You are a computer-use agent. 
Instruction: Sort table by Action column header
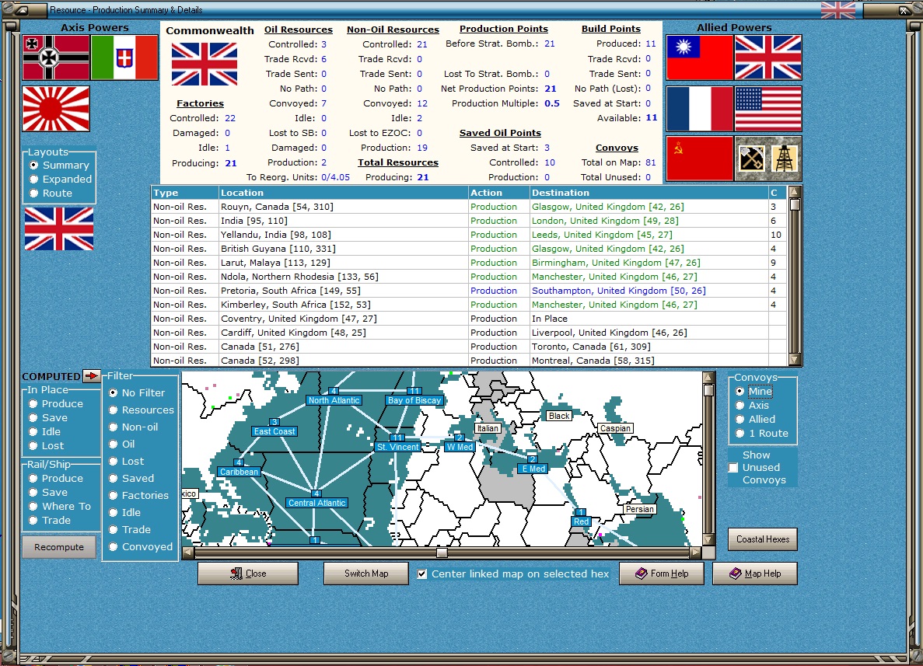pos(498,193)
